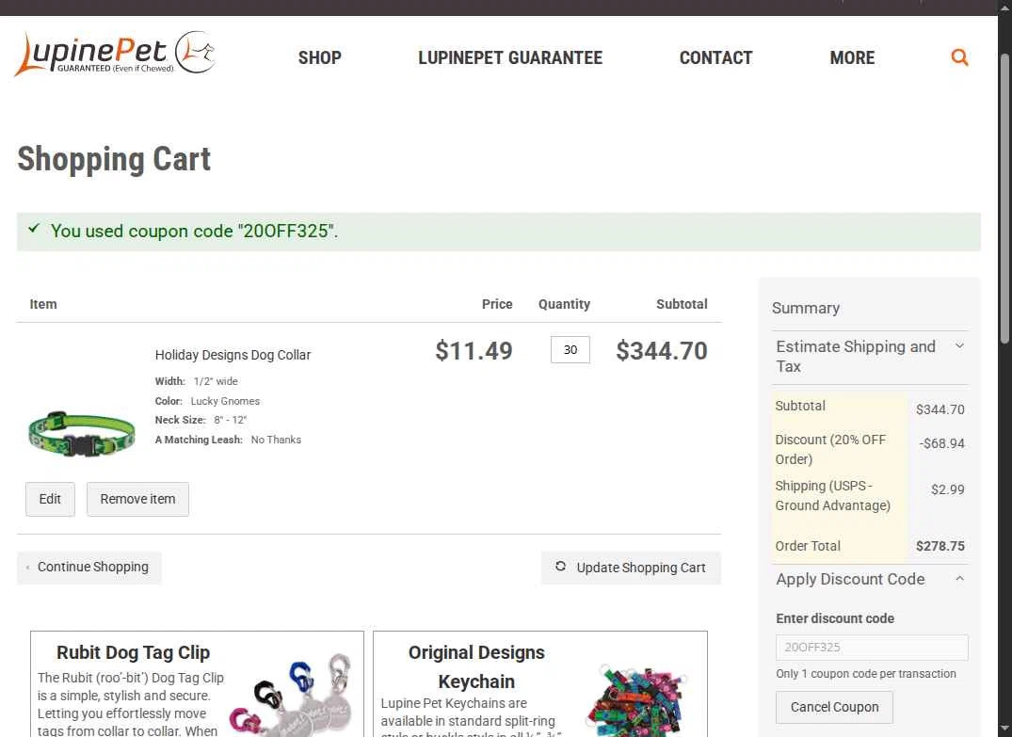
Task: Click the Quantity column header
Action: pyautogui.click(x=564, y=304)
